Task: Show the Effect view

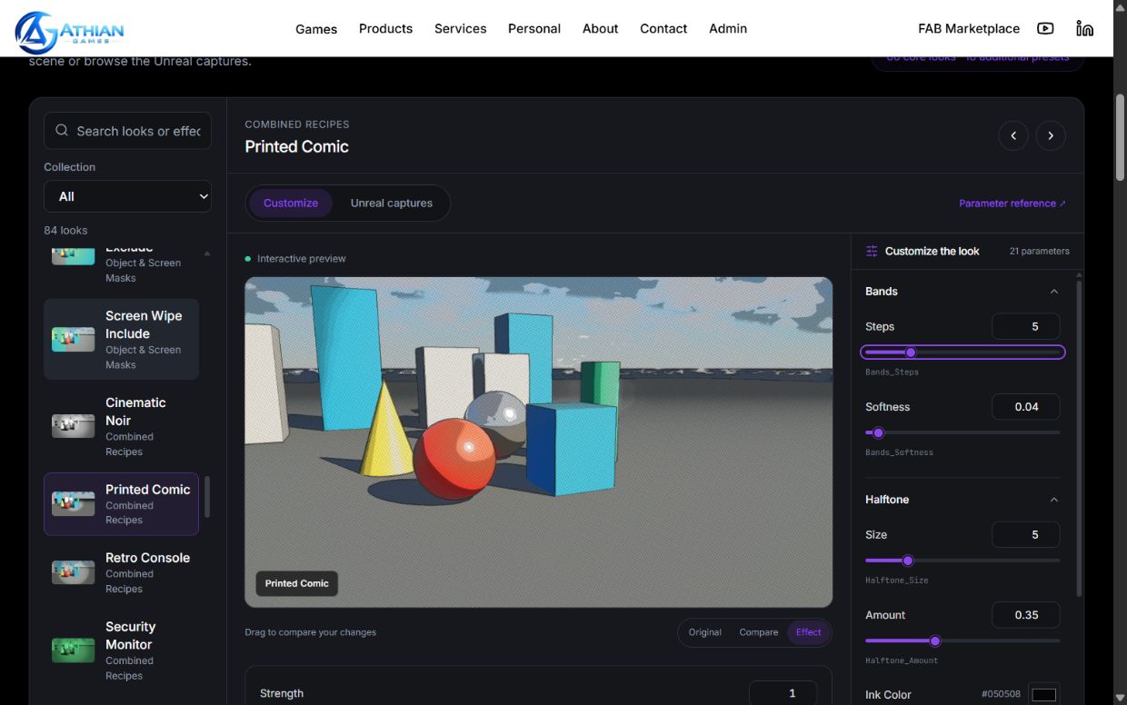Action: (x=808, y=632)
